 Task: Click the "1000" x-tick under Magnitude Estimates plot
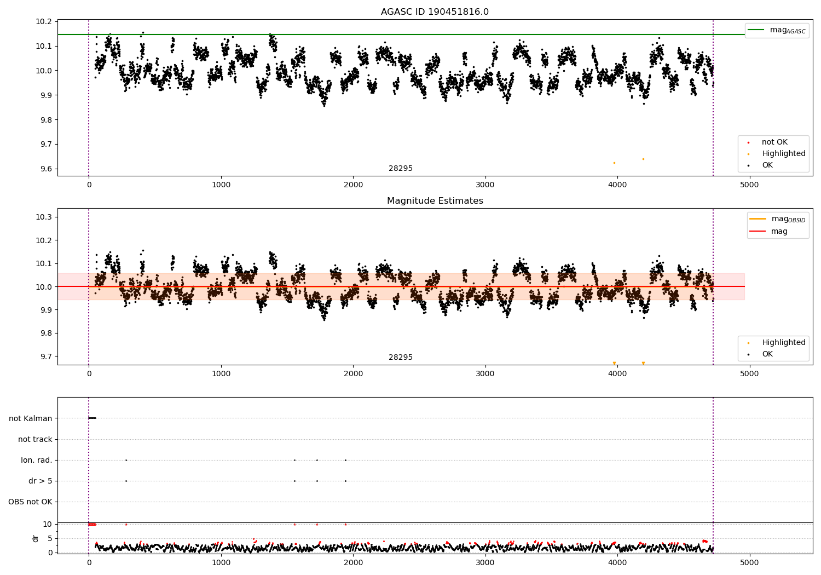(221, 374)
